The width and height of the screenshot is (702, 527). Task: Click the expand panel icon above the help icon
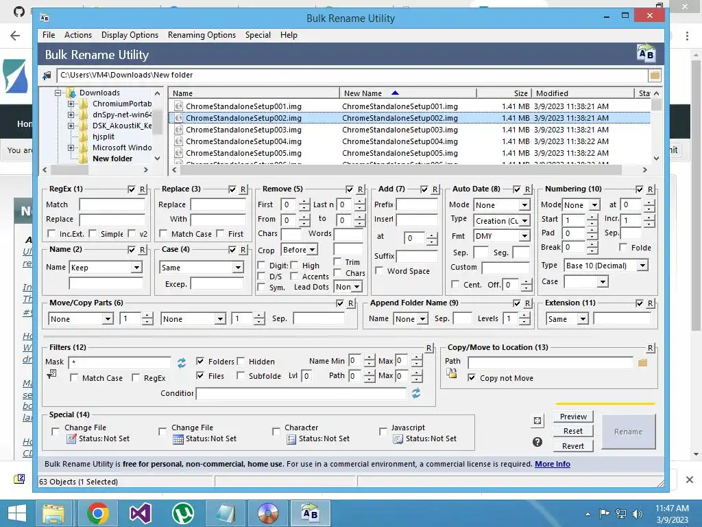pos(537,421)
